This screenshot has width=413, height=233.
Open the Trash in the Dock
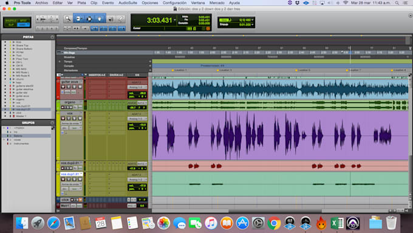tap(391, 223)
